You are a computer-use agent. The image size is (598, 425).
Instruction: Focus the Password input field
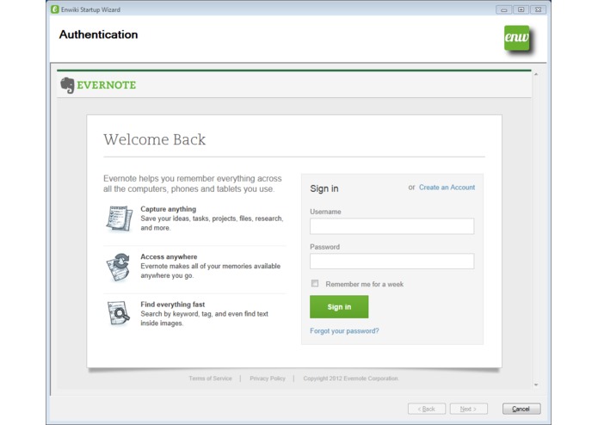point(391,261)
